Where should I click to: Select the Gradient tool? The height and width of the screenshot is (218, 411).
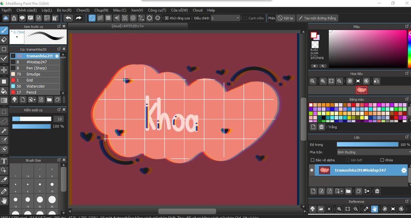click(x=4, y=100)
